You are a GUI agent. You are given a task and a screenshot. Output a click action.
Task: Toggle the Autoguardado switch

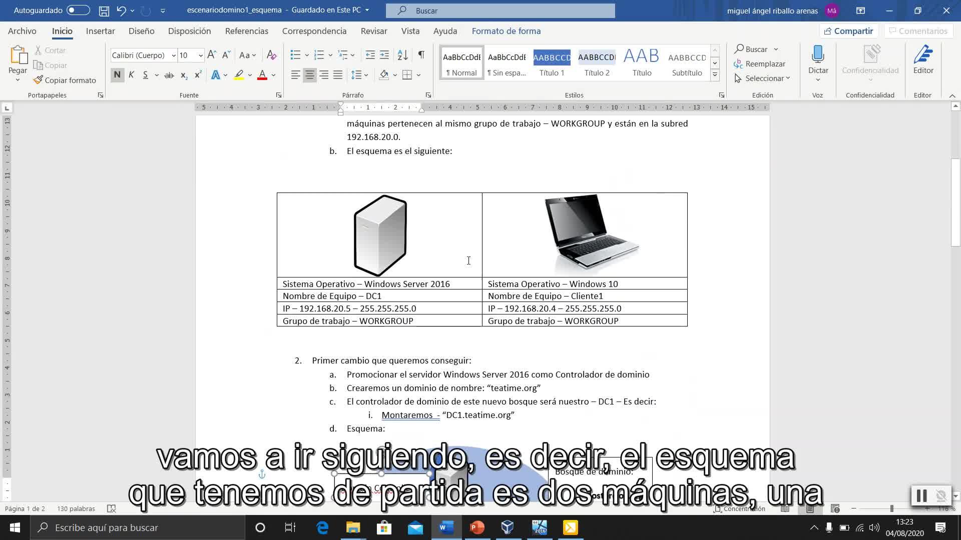pyautogui.click(x=78, y=10)
